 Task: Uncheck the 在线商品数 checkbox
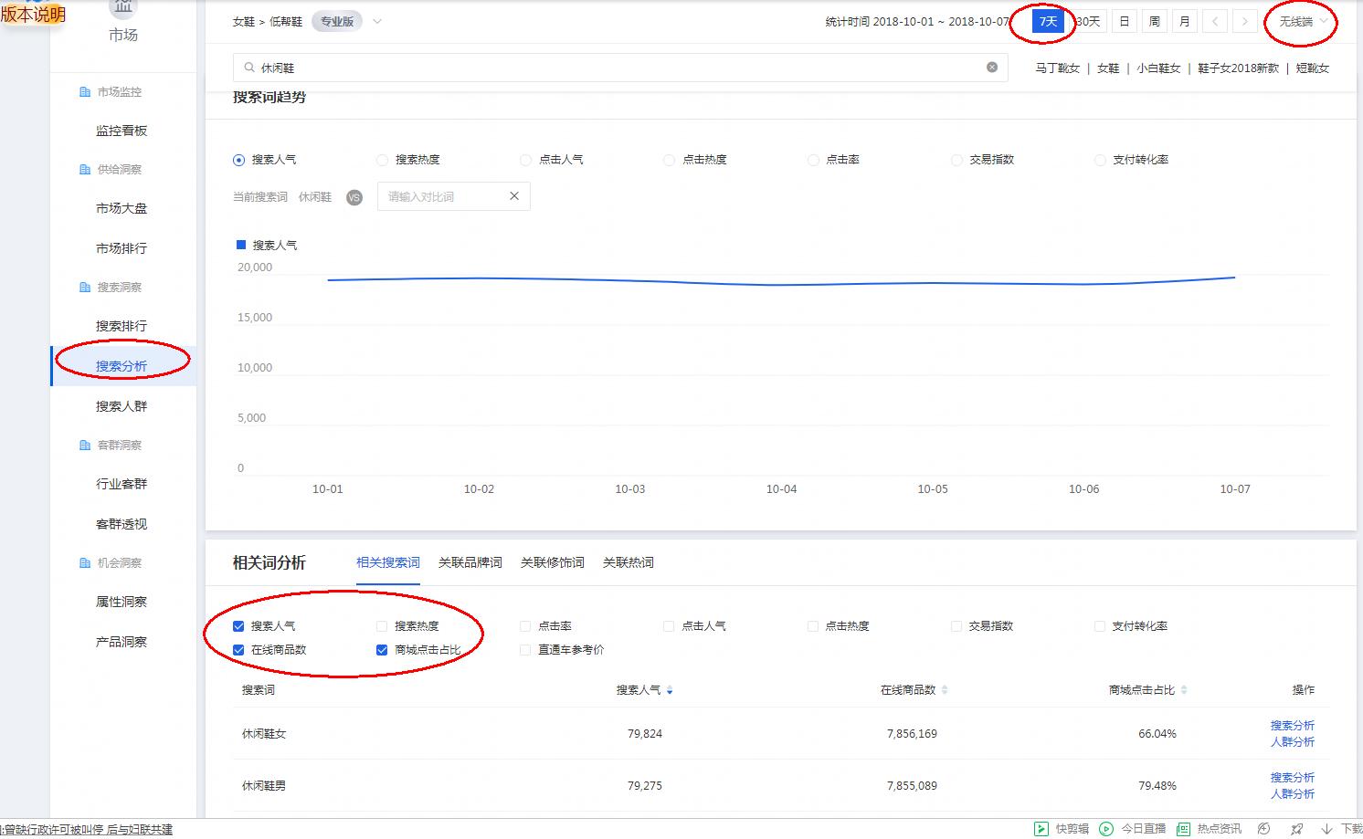[238, 650]
